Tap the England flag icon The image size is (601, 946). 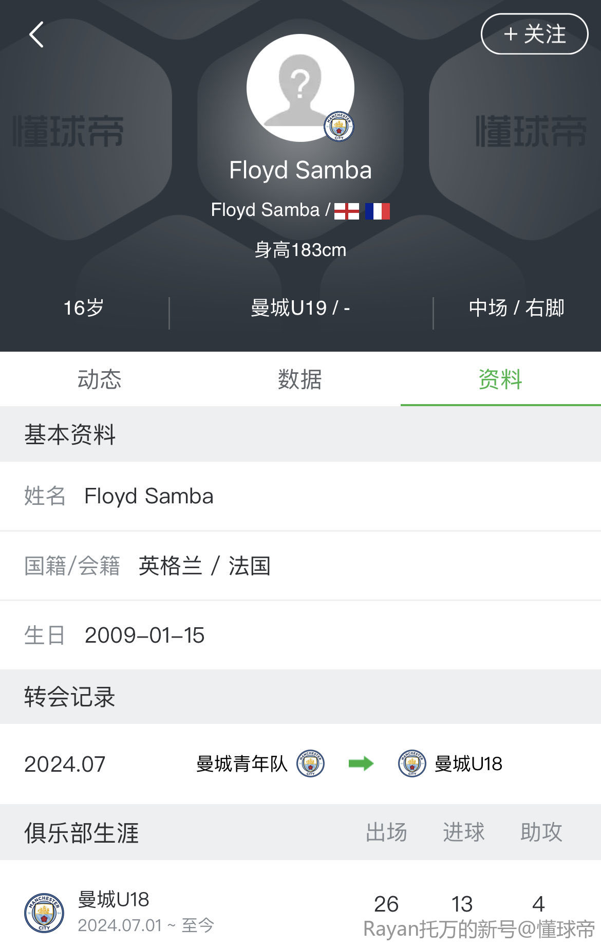pos(347,211)
